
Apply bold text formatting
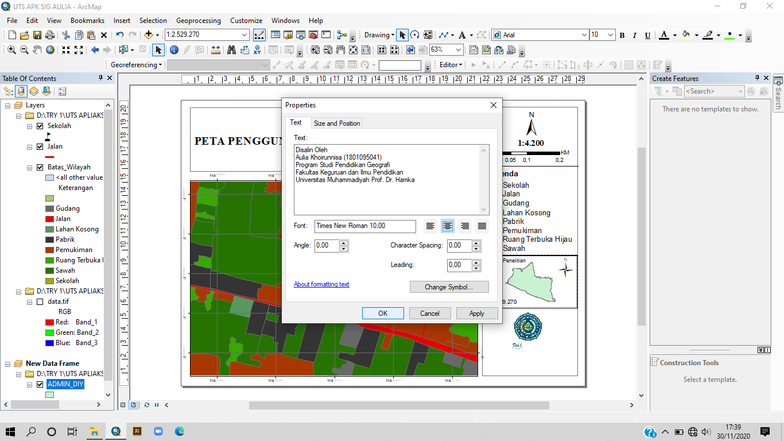click(622, 36)
